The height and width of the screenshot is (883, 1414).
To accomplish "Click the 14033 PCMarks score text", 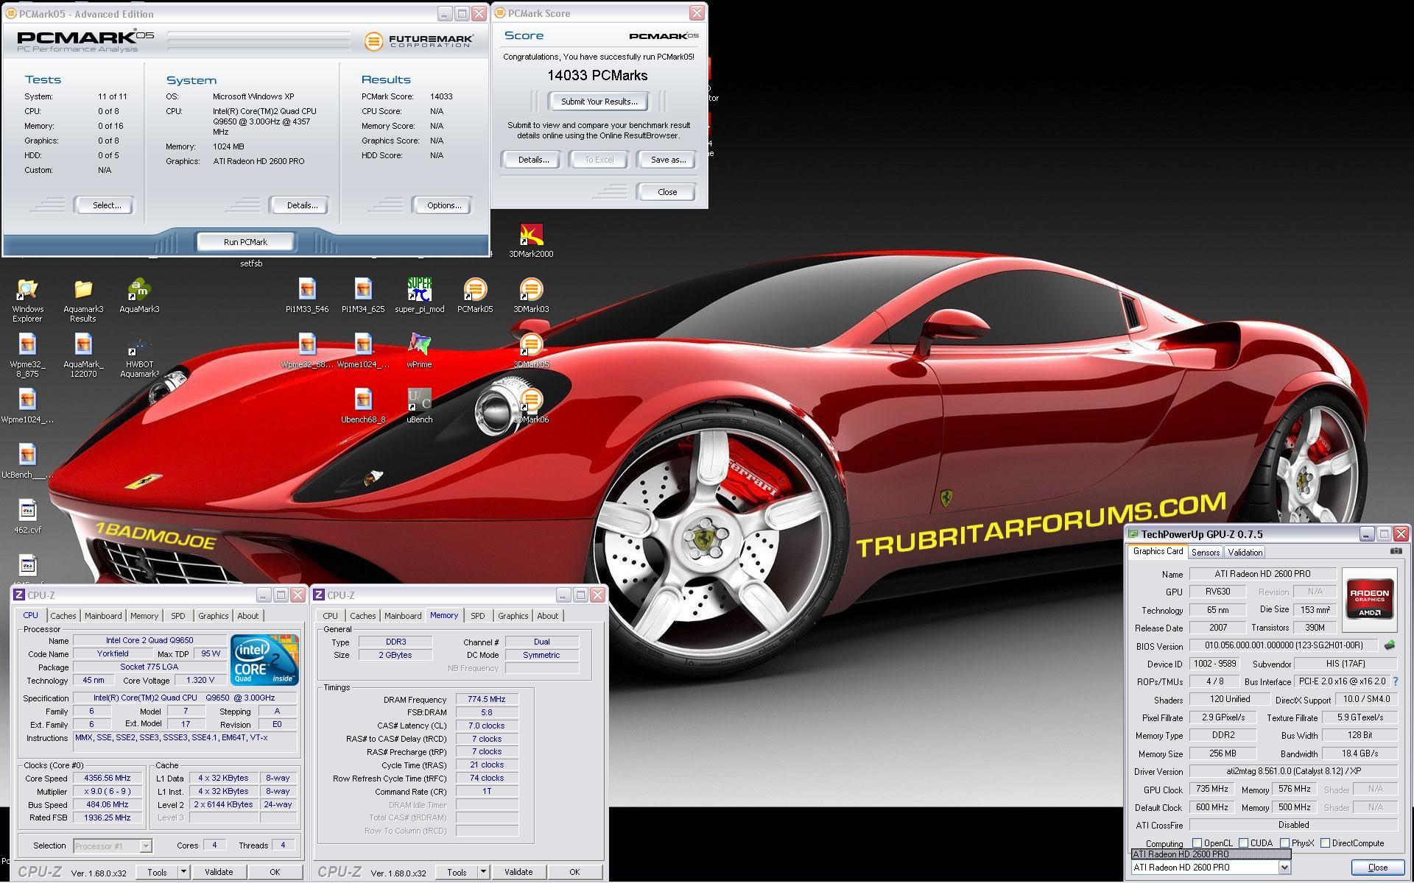I will click(597, 75).
